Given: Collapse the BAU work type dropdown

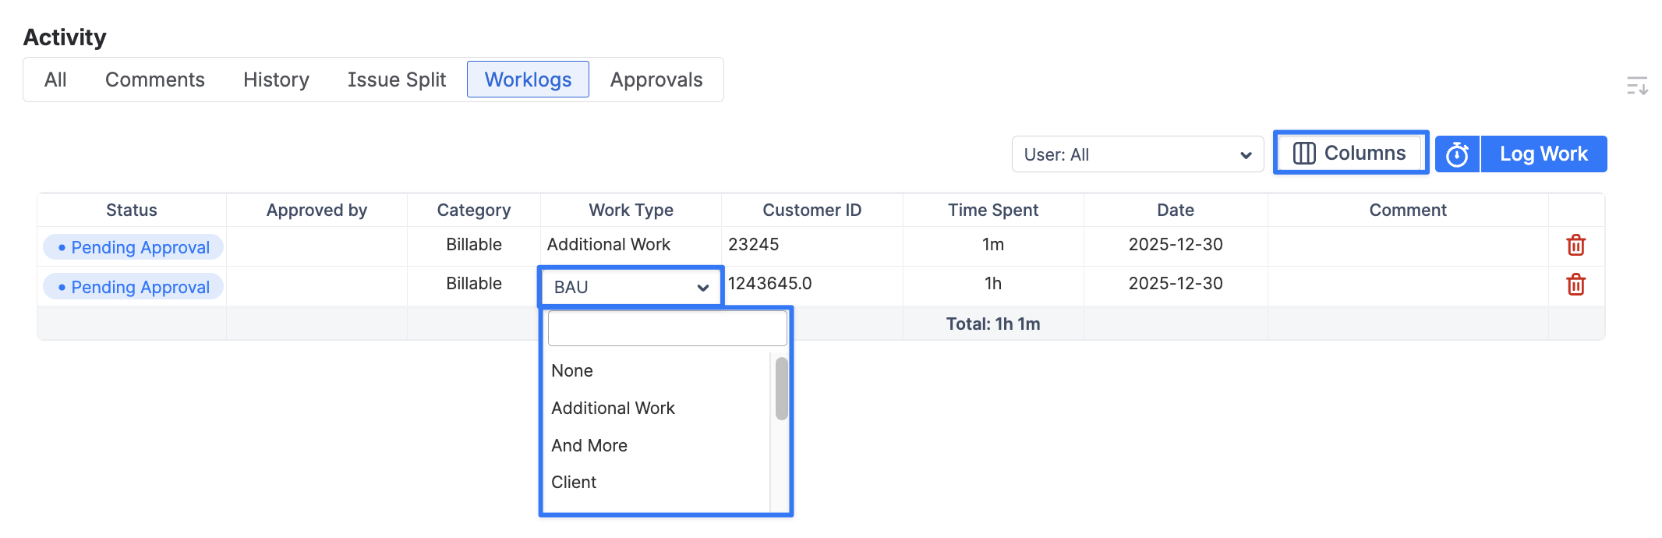Looking at the screenshot, I should [x=631, y=287].
